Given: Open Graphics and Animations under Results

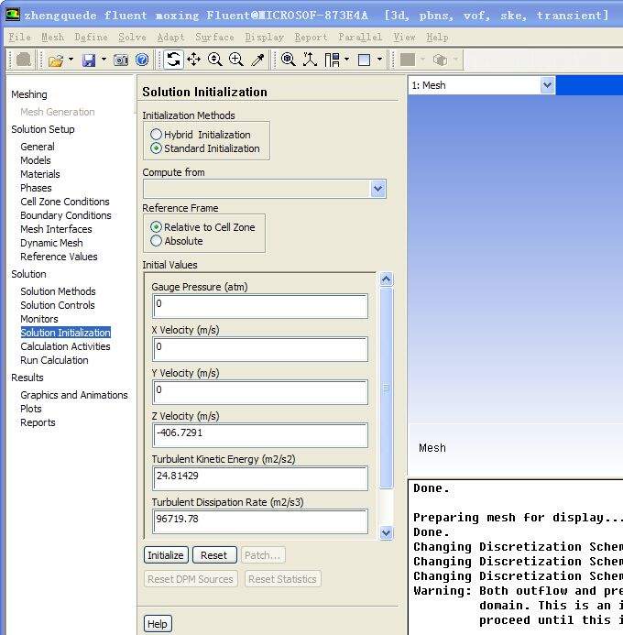Looking at the screenshot, I should (74, 395).
